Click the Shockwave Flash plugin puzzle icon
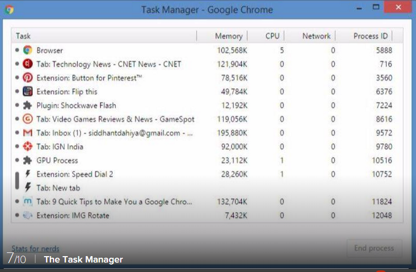The image size is (416, 272). [28, 105]
